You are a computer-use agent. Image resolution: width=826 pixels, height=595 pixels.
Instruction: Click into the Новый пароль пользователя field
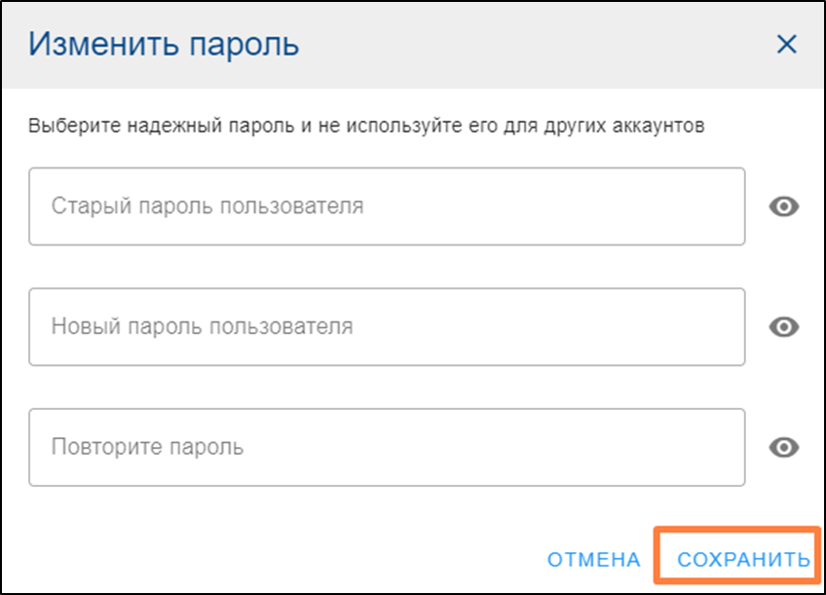[x=387, y=327]
